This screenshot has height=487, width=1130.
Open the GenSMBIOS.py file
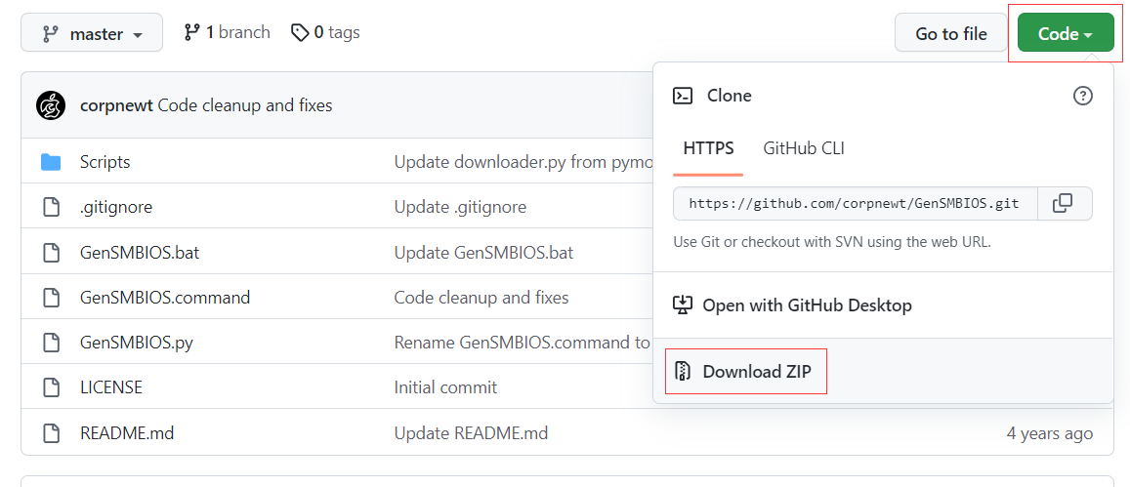pyautogui.click(x=136, y=343)
